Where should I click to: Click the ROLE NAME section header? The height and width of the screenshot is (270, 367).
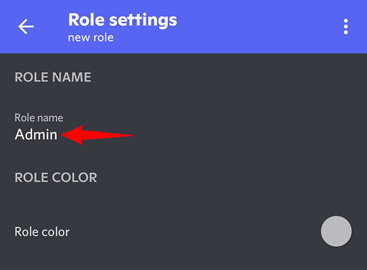pyautogui.click(x=53, y=77)
